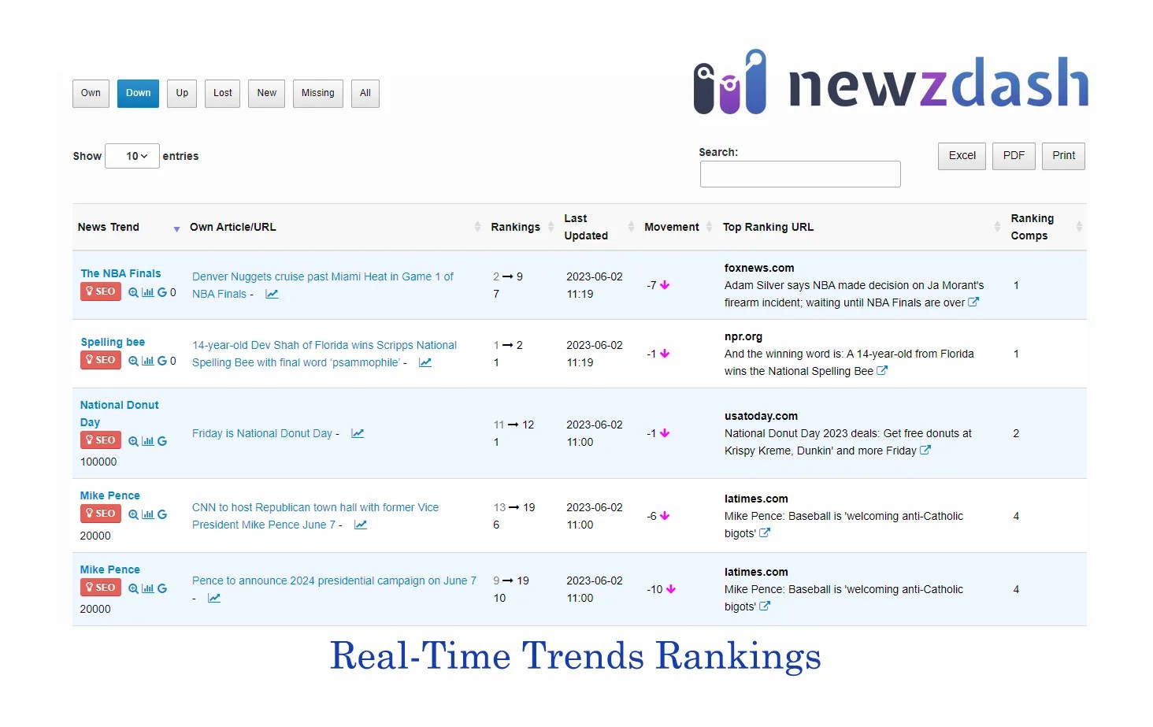Open external link icon for foxnews.com article
Viewport: 1153px width, 727px height.
tap(973, 302)
